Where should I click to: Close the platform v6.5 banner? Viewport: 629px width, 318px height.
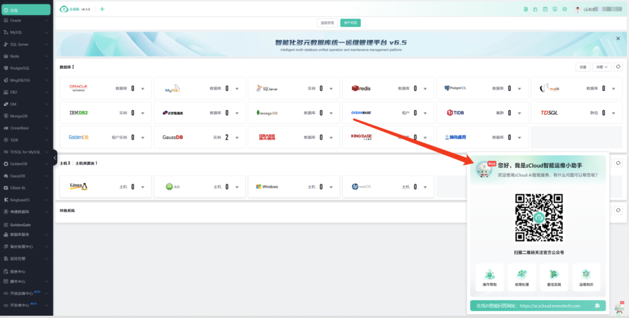point(618,38)
